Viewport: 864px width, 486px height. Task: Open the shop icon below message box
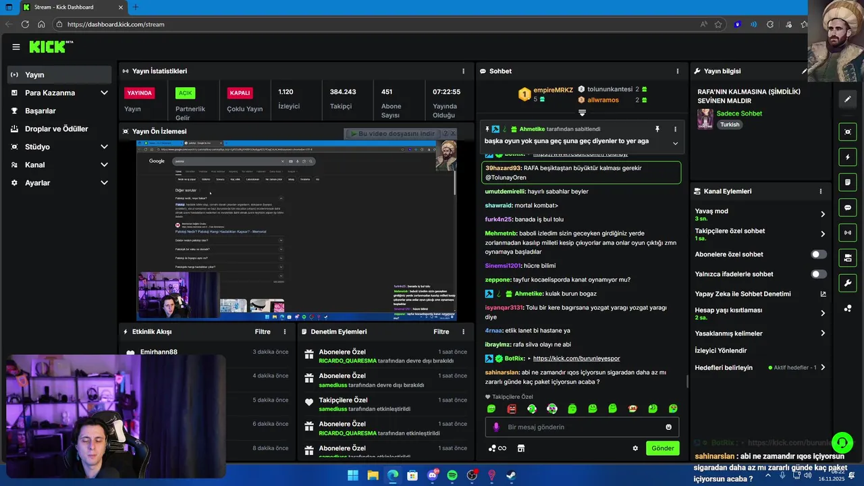(520, 448)
